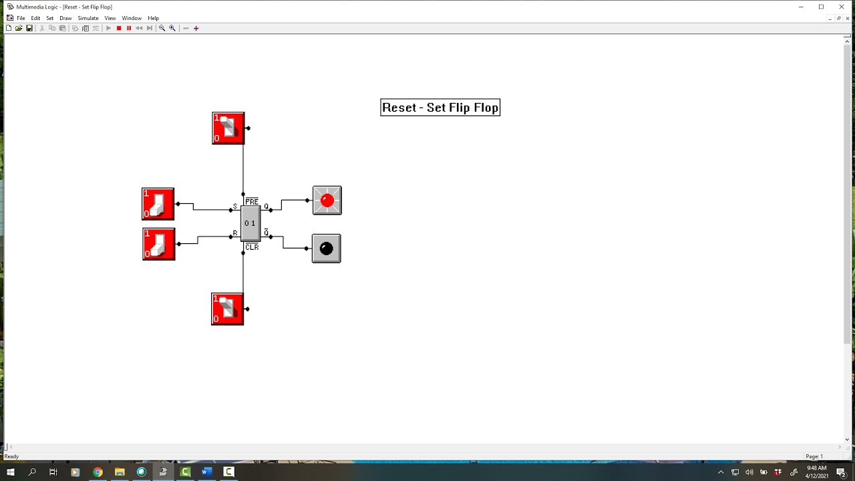Click the purple plus toolbar icon
855x481 pixels.
point(196,28)
